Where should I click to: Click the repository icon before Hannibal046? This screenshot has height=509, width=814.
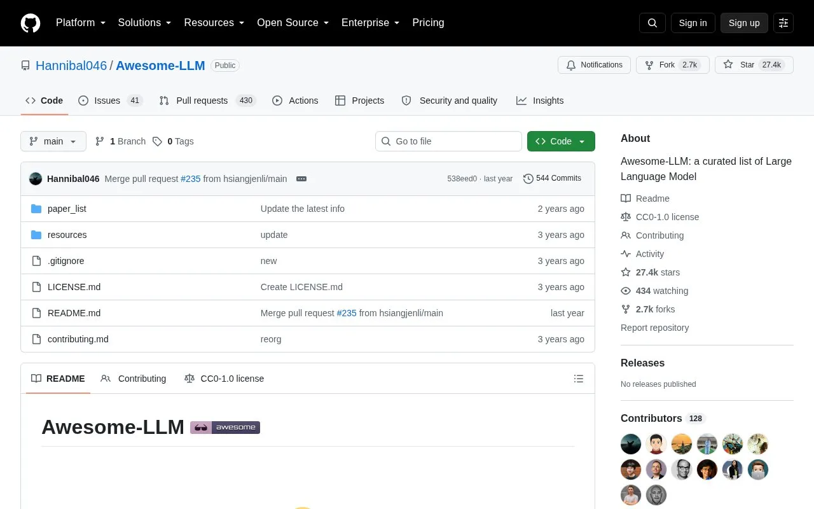pyautogui.click(x=25, y=66)
